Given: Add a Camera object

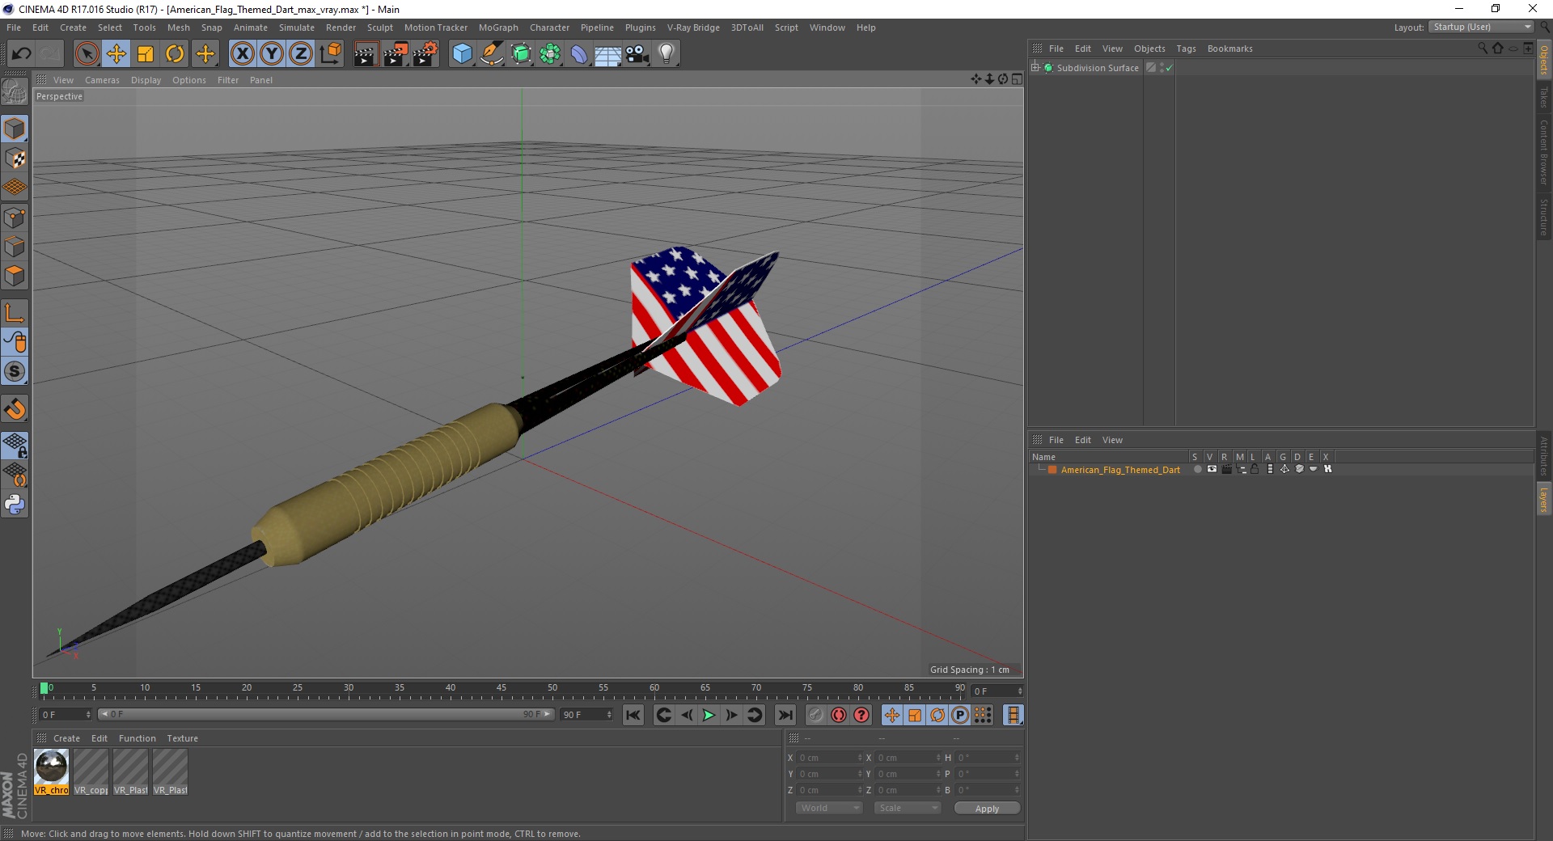Looking at the screenshot, I should click(637, 54).
